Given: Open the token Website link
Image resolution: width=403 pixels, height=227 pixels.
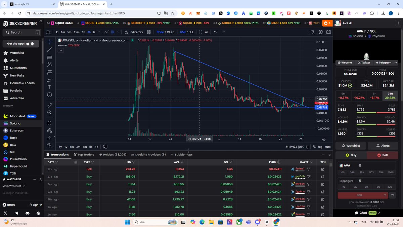Looking at the screenshot, I should pyautogui.click(x=345, y=63).
